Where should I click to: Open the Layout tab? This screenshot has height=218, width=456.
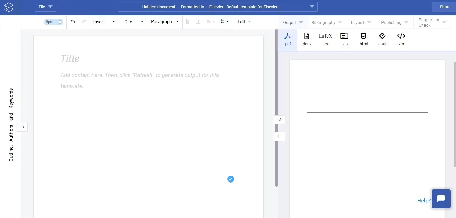(360, 22)
